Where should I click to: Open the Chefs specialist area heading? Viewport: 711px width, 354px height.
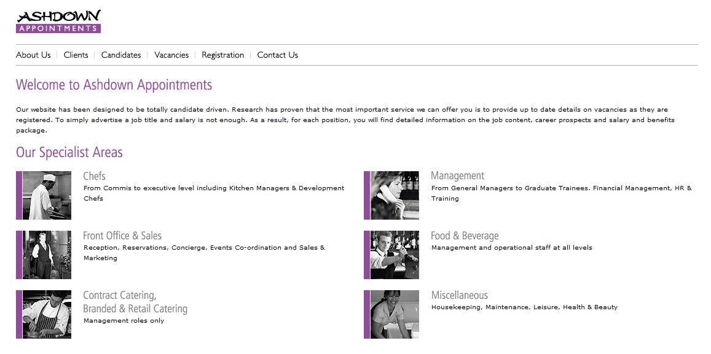click(x=94, y=176)
